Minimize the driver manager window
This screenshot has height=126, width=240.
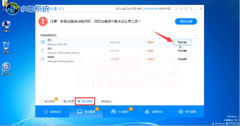coord(196,9)
